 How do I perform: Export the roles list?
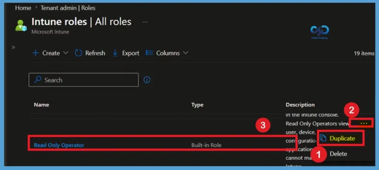click(126, 53)
